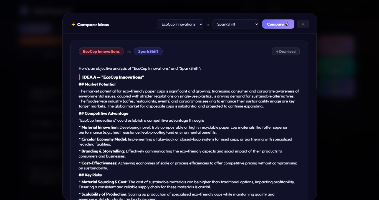
Task: Click the modal's vertical scrollbar
Action: pos(316,61)
